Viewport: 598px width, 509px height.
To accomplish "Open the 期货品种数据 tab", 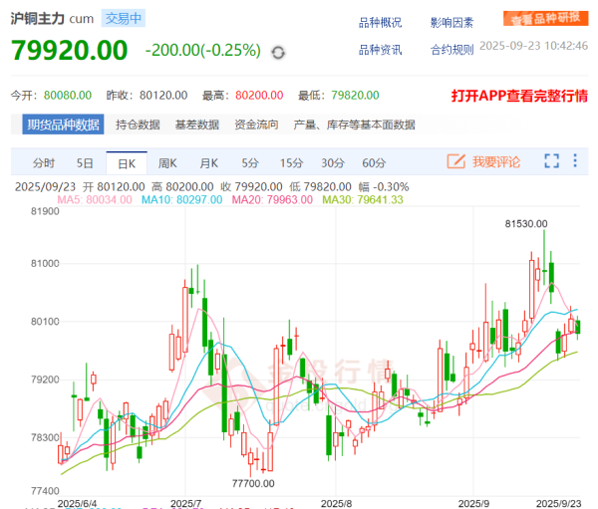I will (64, 125).
